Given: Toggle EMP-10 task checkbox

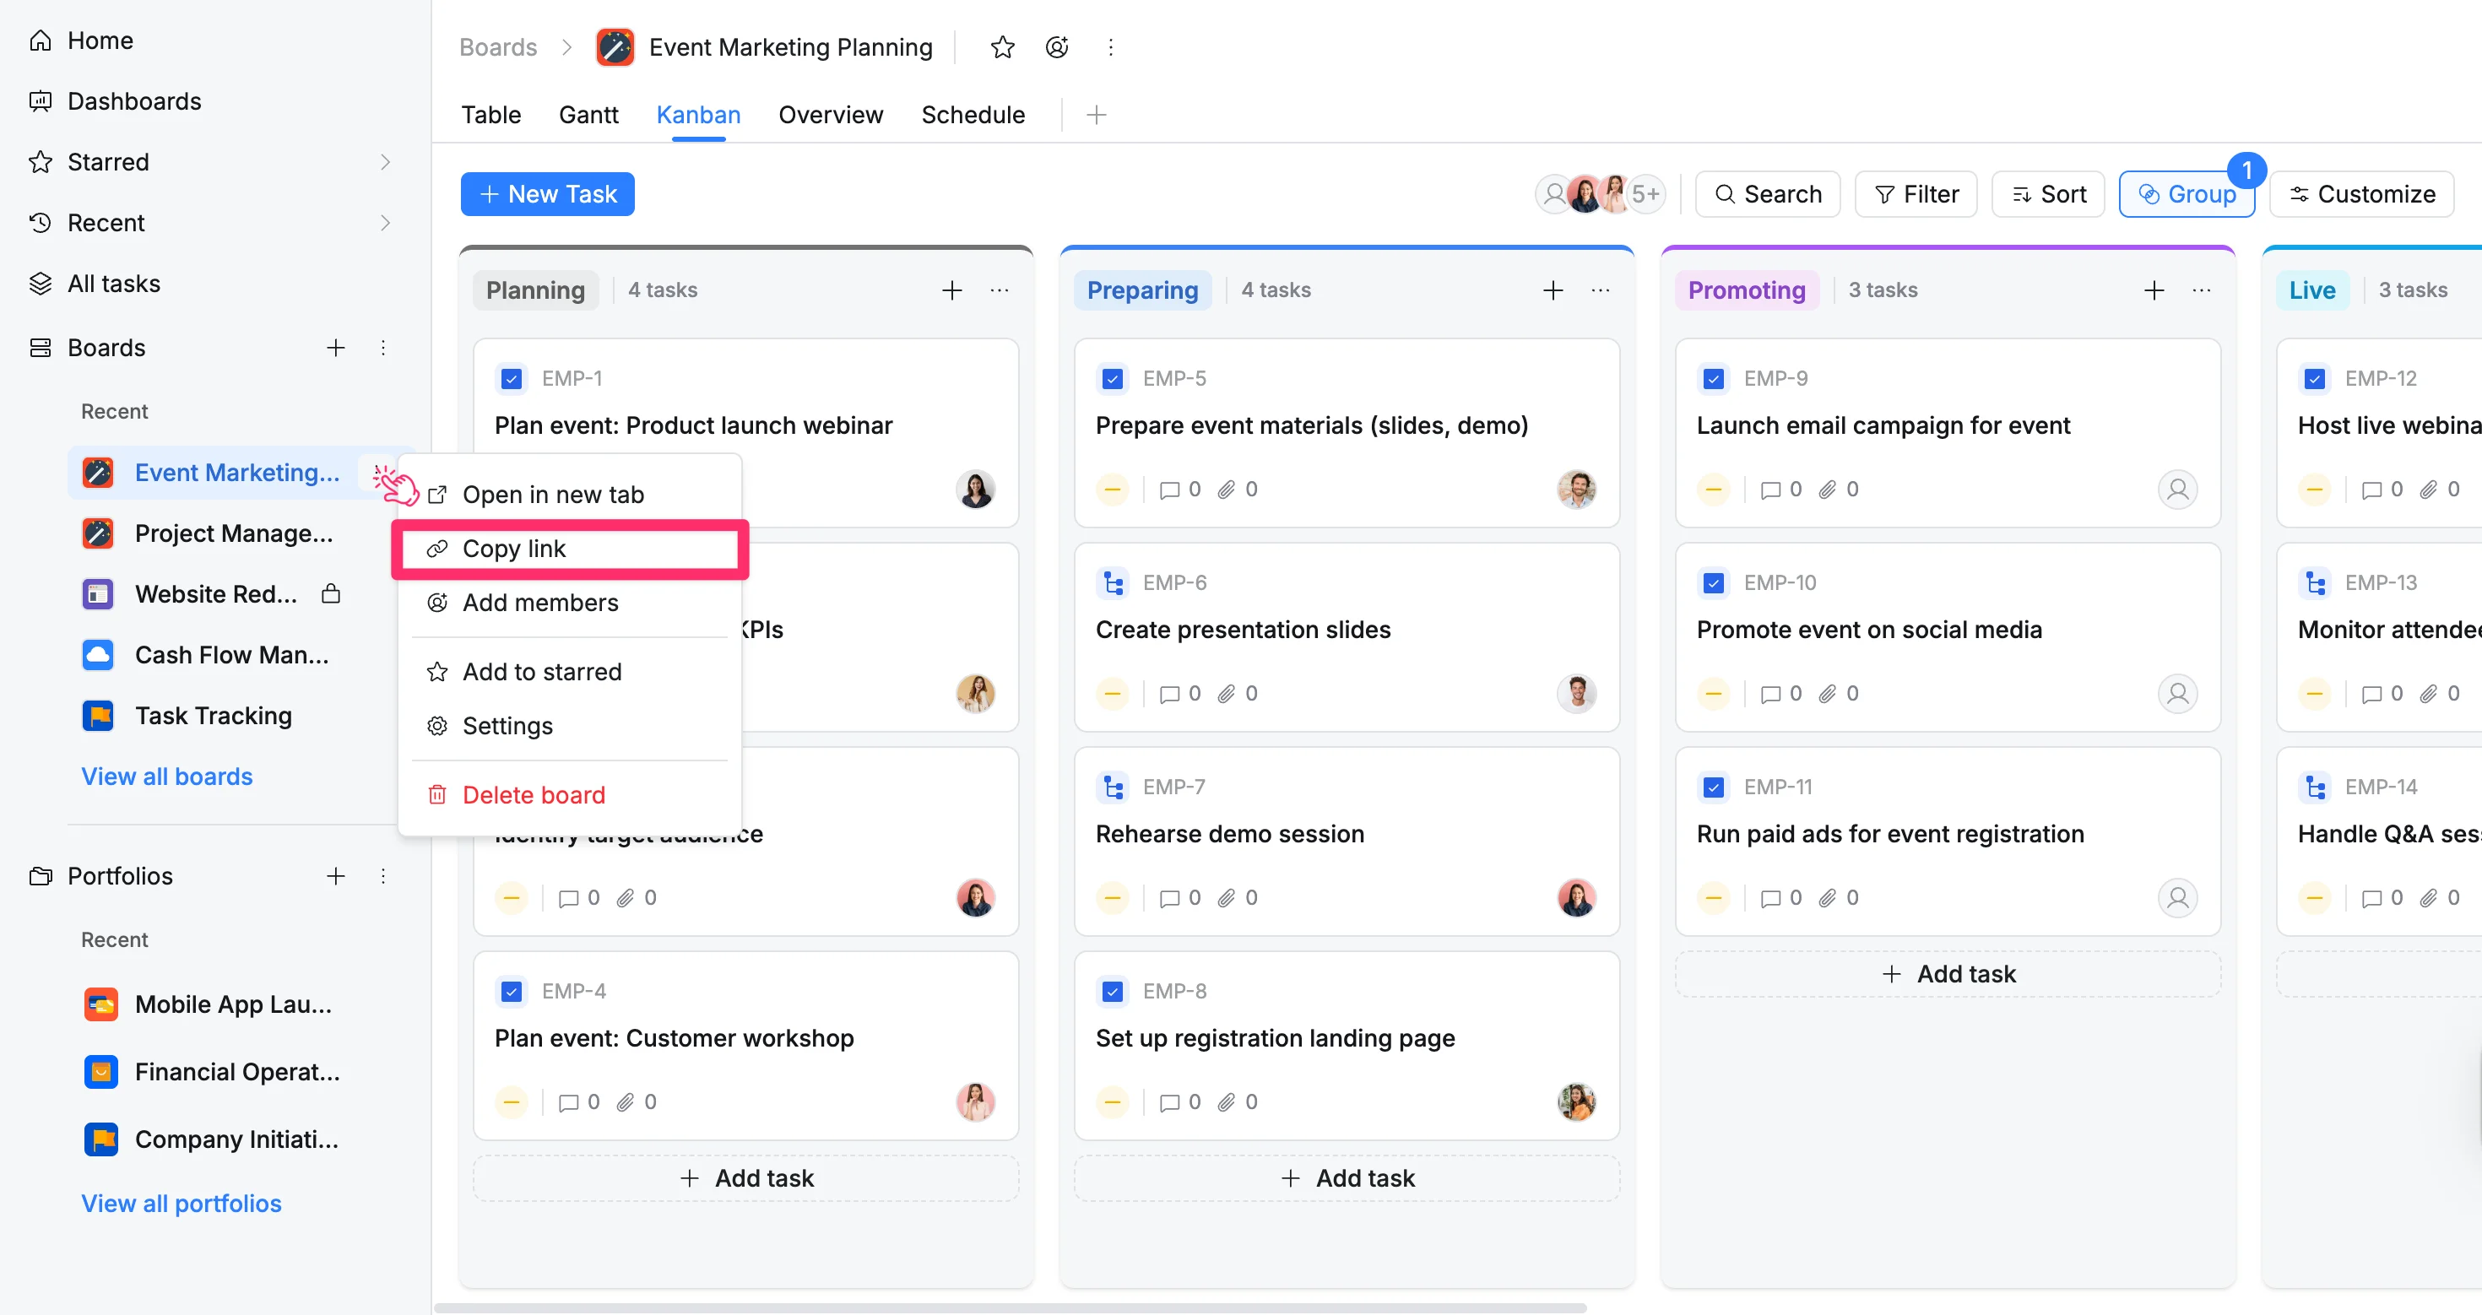Looking at the screenshot, I should coord(1714,583).
